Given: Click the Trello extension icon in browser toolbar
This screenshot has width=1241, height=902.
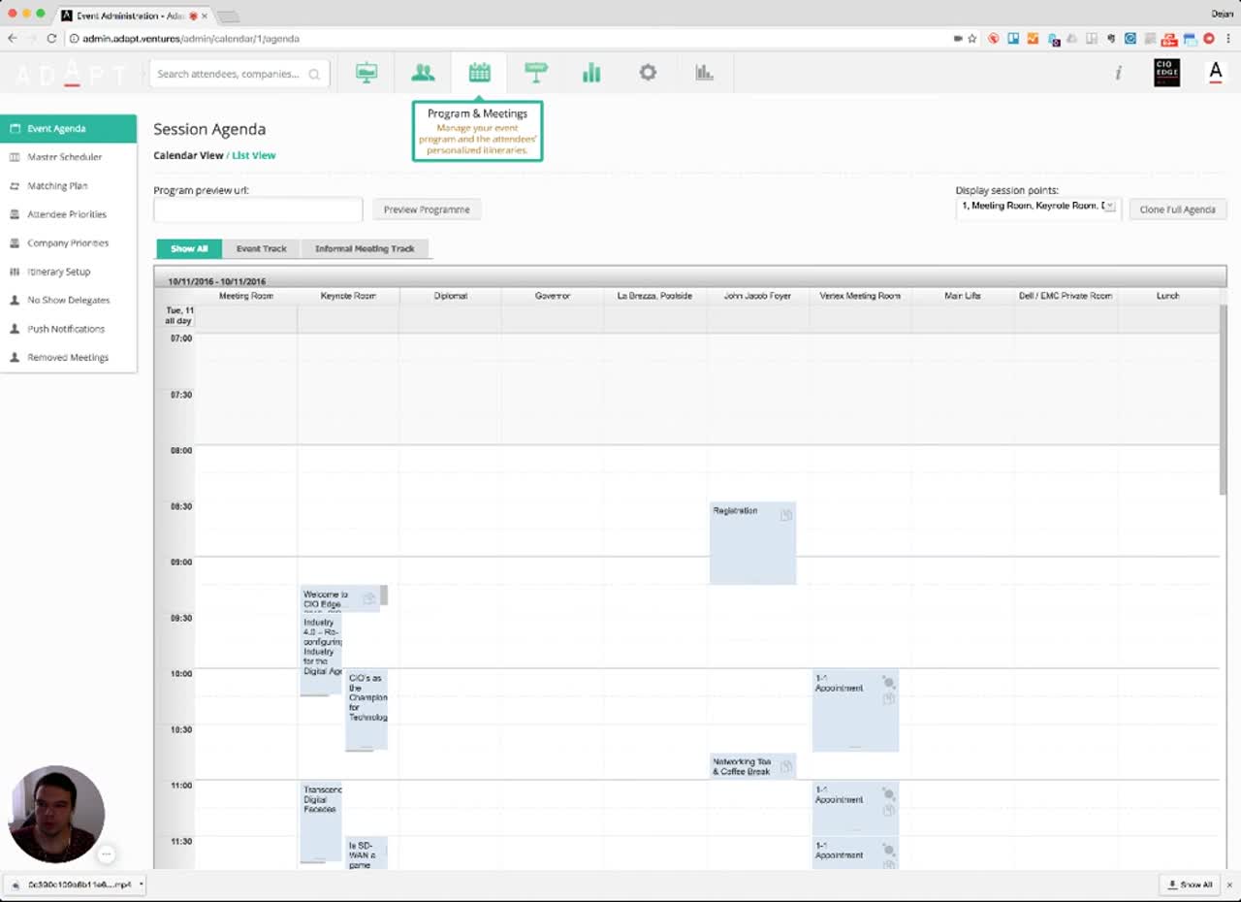Looking at the screenshot, I should click(1013, 39).
